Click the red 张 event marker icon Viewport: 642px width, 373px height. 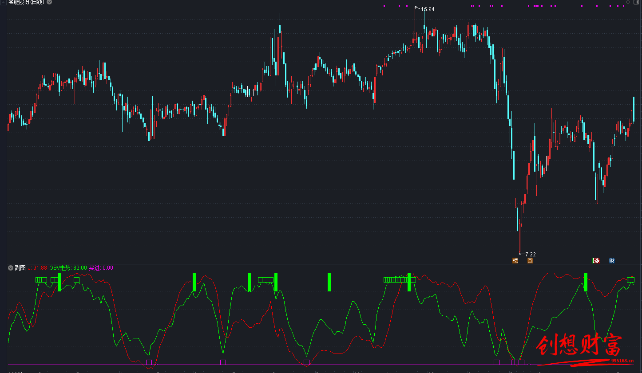[x=596, y=261]
